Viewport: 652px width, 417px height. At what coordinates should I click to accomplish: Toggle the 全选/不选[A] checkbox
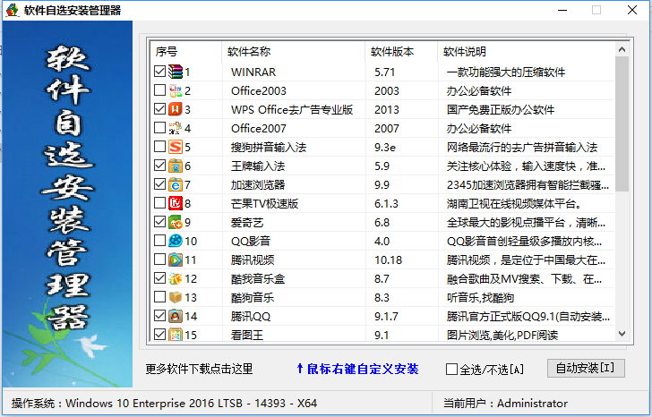pos(451,369)
